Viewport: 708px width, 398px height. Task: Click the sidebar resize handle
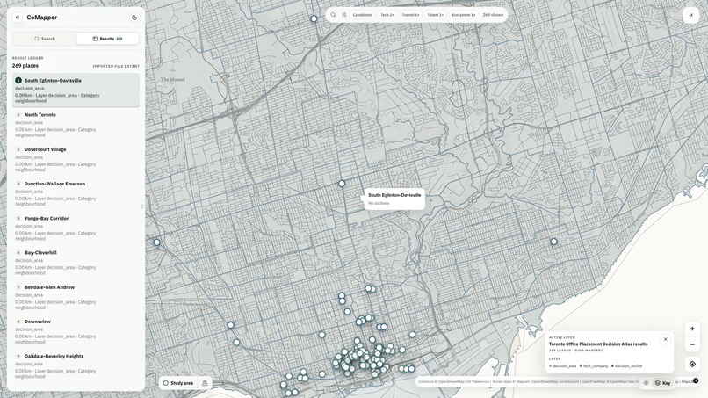(142, 206)
